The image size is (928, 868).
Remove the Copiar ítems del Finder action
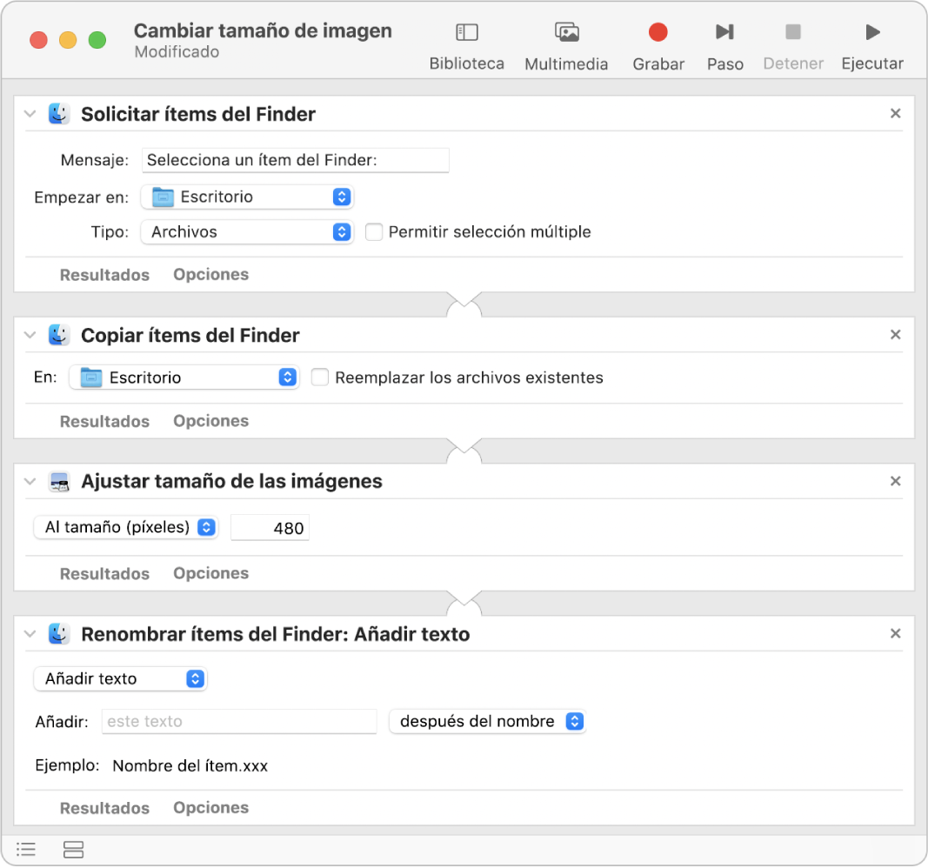coord(896,335)
